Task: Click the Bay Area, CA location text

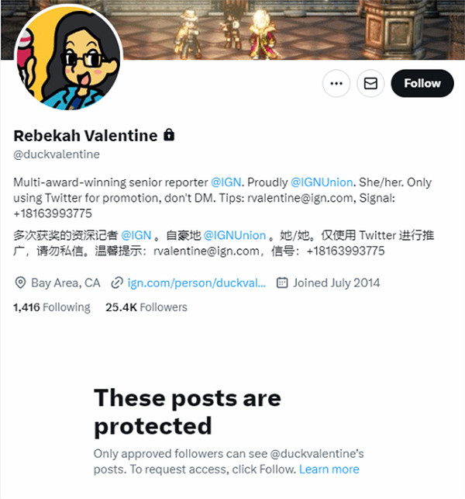Action: point(65,282)
